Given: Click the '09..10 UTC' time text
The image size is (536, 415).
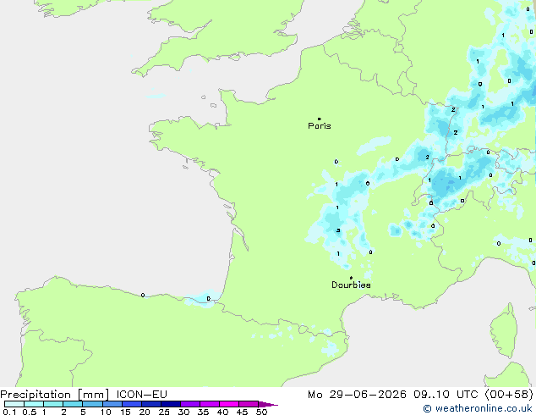Looking at the screenshot, I should pyautogui.click(x=446, y=395).
